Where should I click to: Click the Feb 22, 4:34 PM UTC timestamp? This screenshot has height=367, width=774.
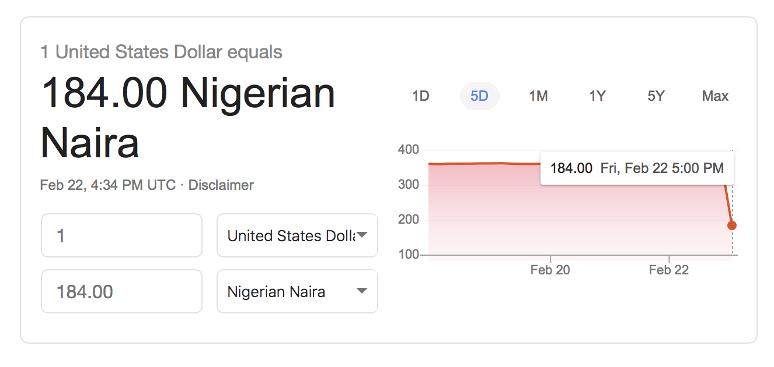pos(107,185)
